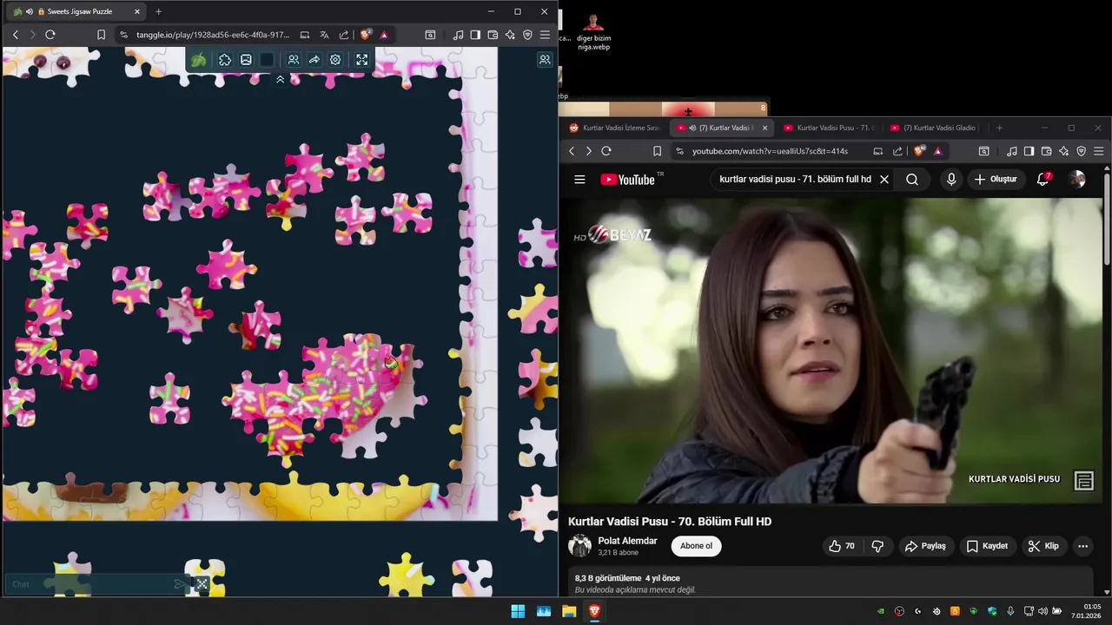Close the active Kurtlar Vadisi YouTube tab

click(x=764, y=128)
